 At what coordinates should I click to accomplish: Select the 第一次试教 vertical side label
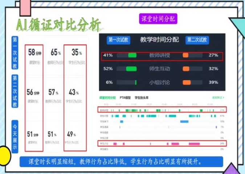point(15,53)
